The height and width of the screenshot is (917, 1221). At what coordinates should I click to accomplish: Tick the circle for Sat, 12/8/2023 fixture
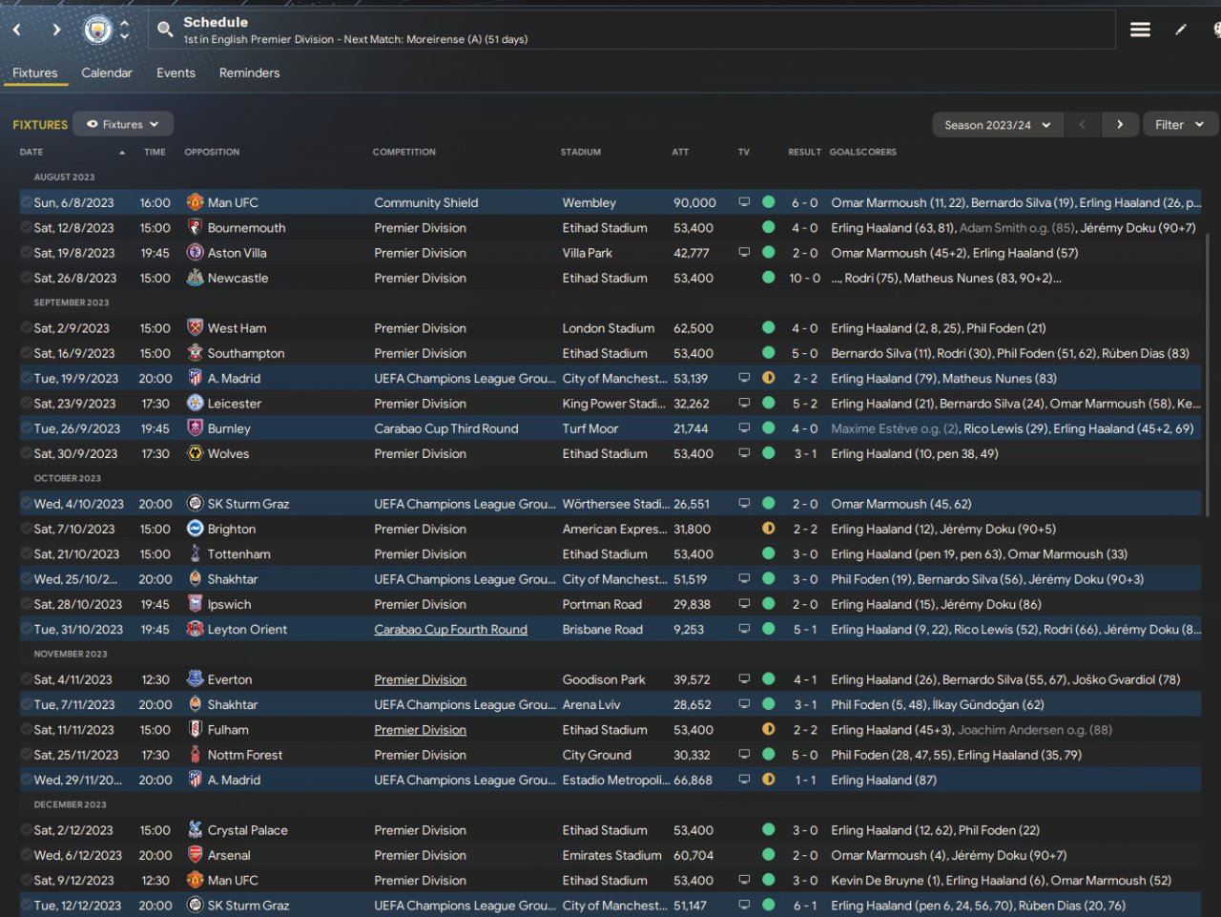point(26,228)
